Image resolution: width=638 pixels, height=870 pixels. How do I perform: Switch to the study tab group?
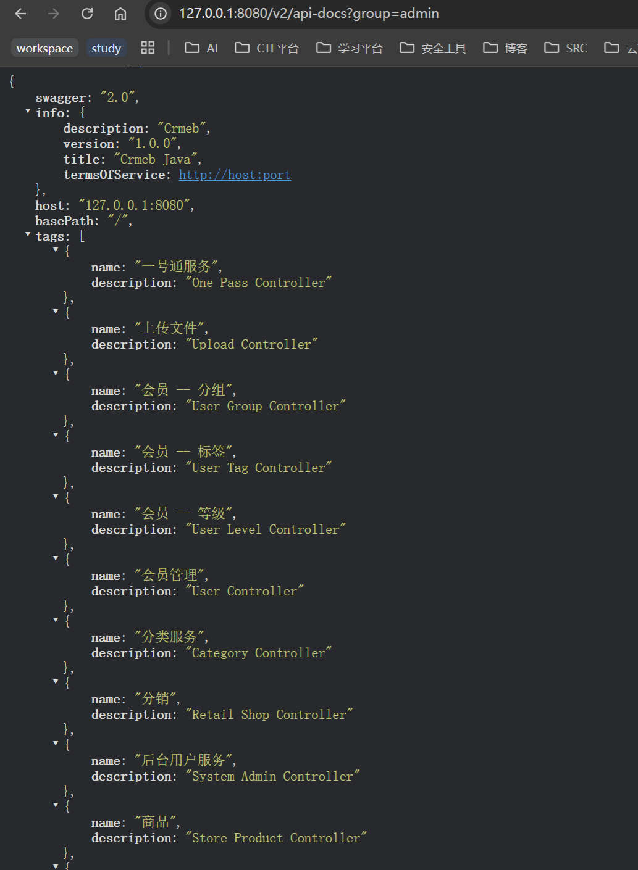(106, 48)
